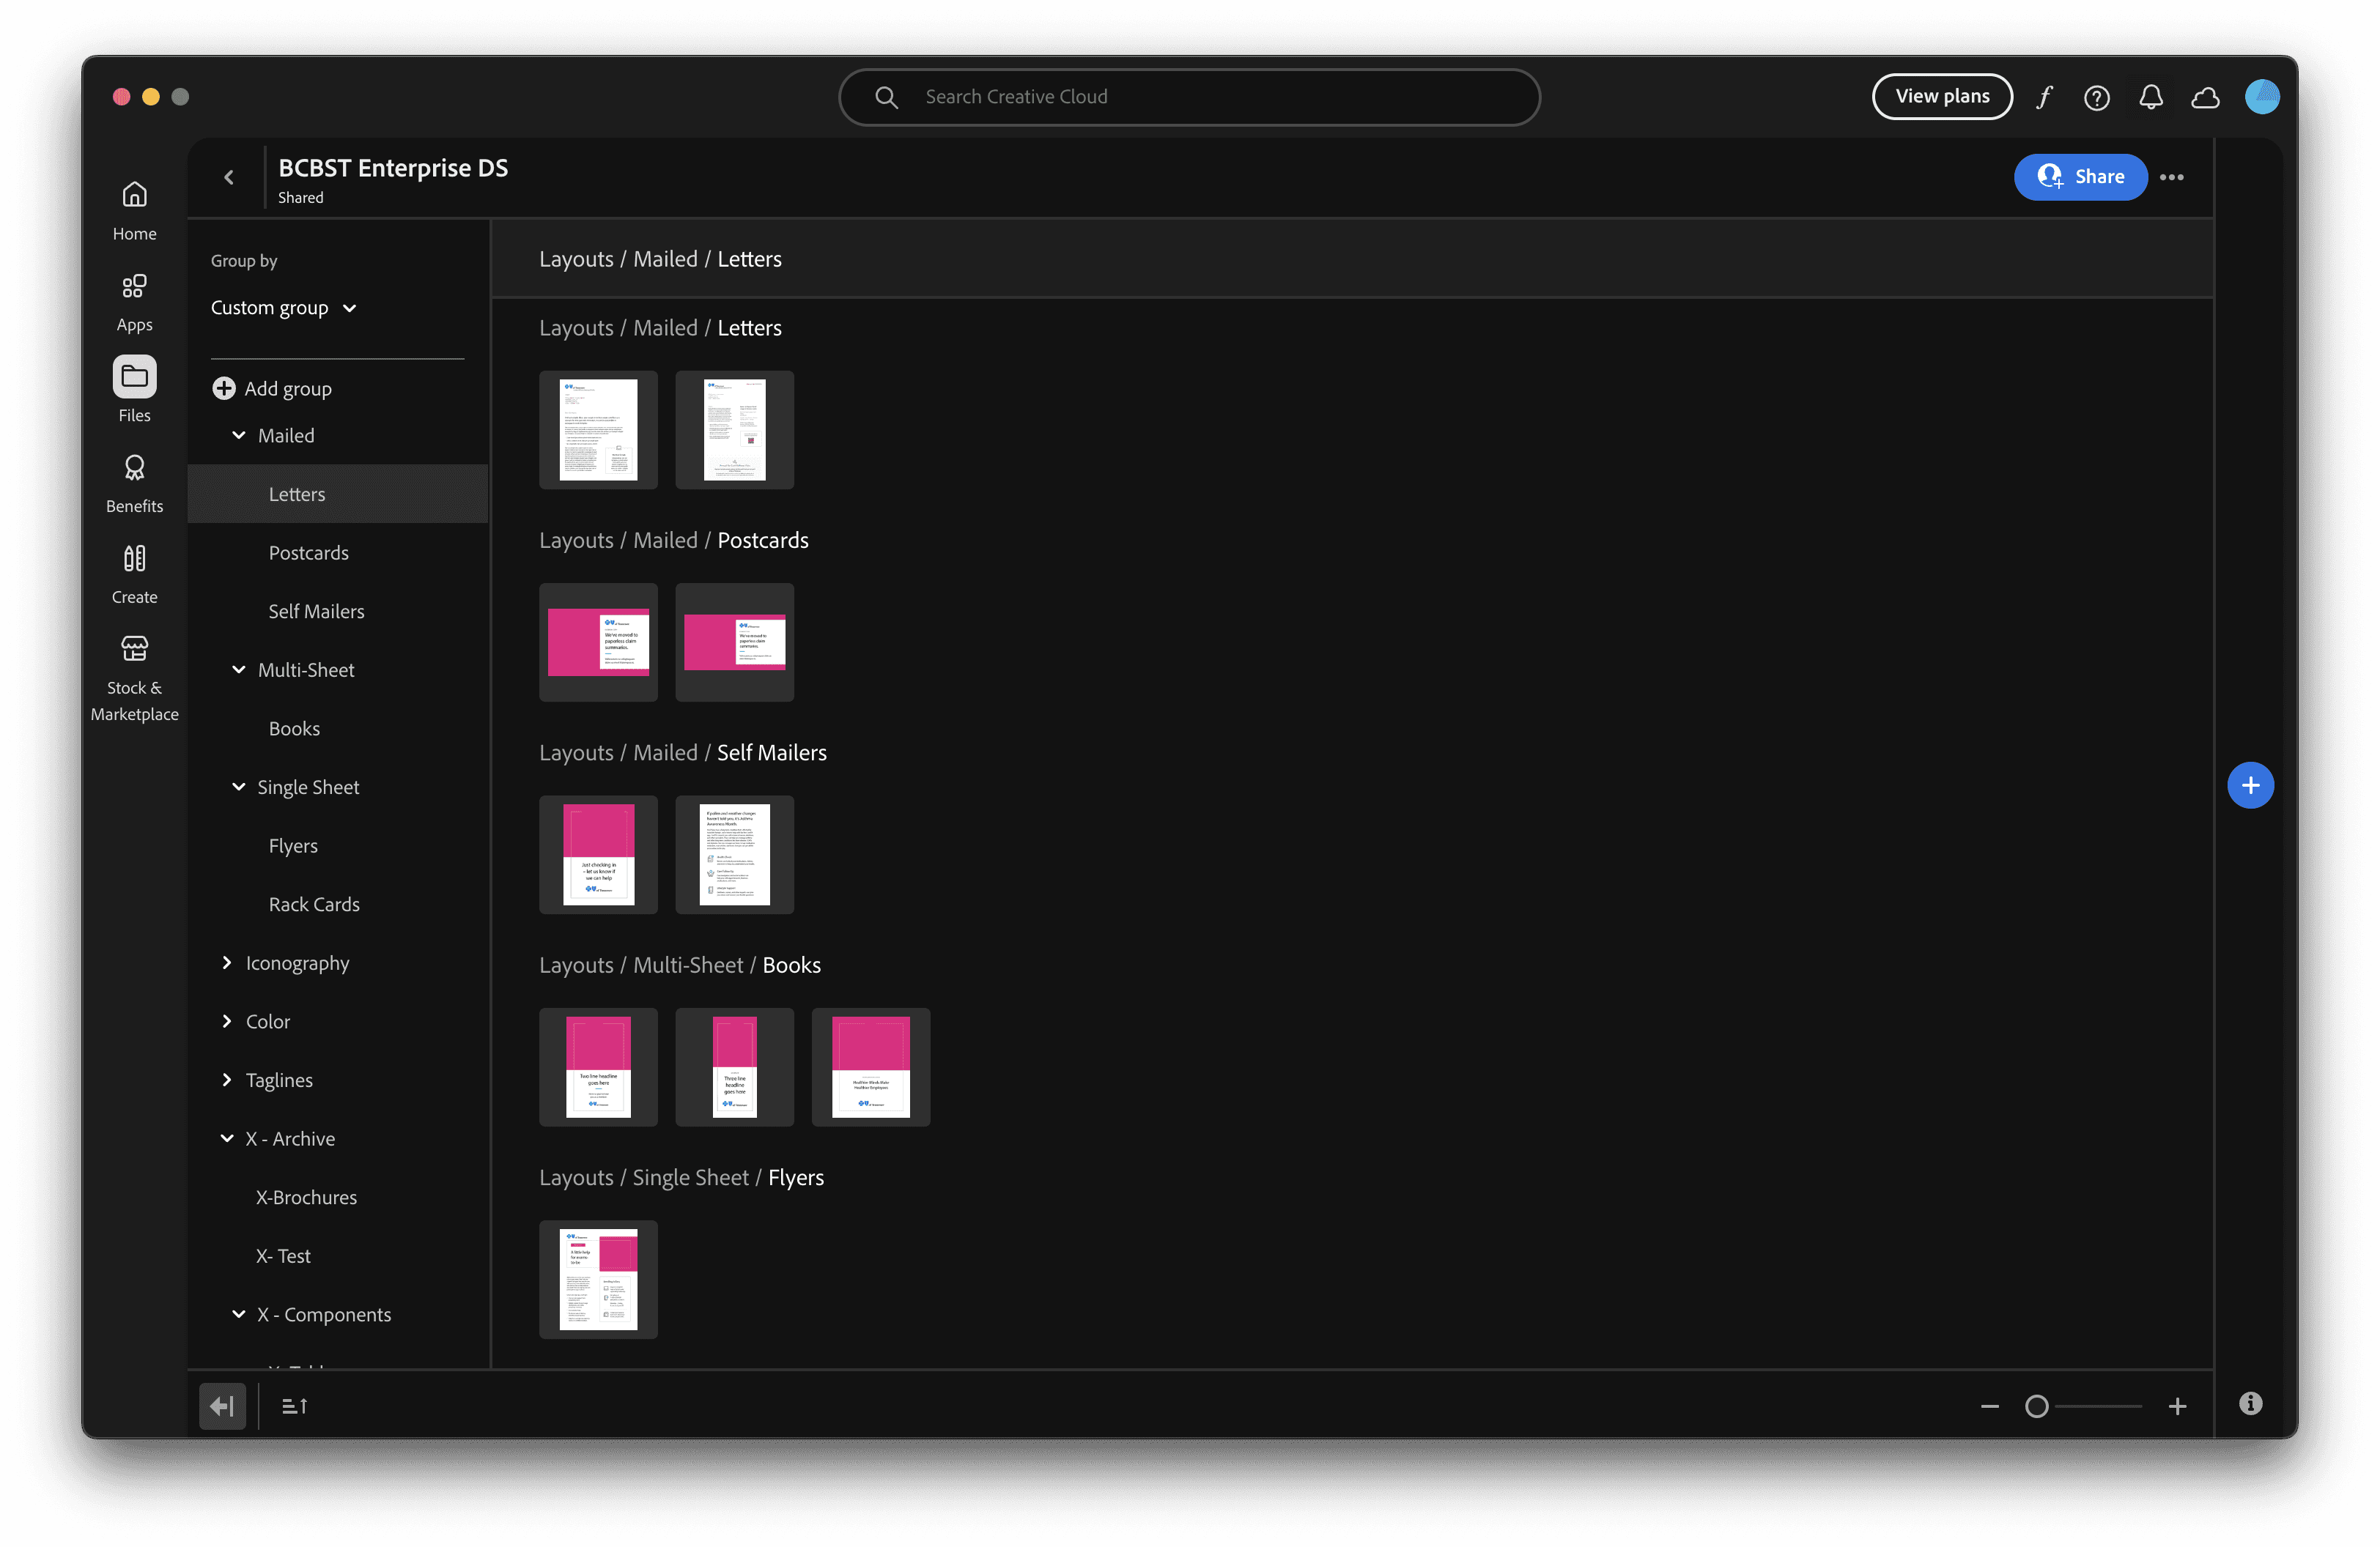2380x1547 pixels.
Task: Collapse the groups sidebar panel
Action: pos(222,1406)
